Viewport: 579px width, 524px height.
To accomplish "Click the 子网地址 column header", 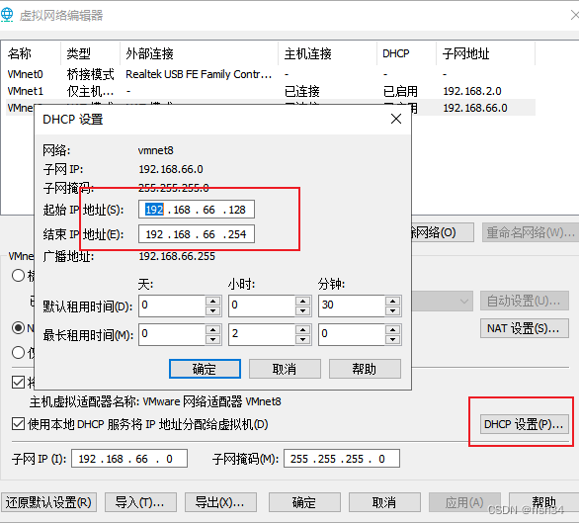I will (x=485, y=53).
